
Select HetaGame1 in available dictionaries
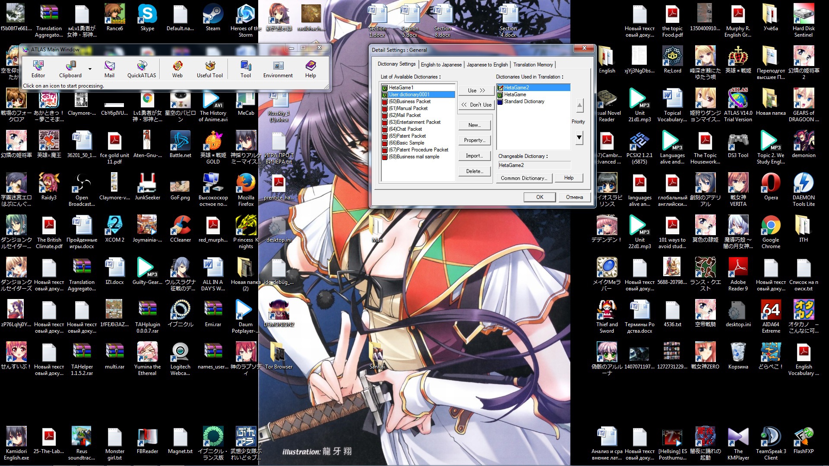click(x=401, y=88)
